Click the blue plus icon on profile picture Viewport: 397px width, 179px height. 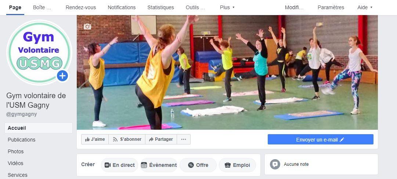click(62, 76)
